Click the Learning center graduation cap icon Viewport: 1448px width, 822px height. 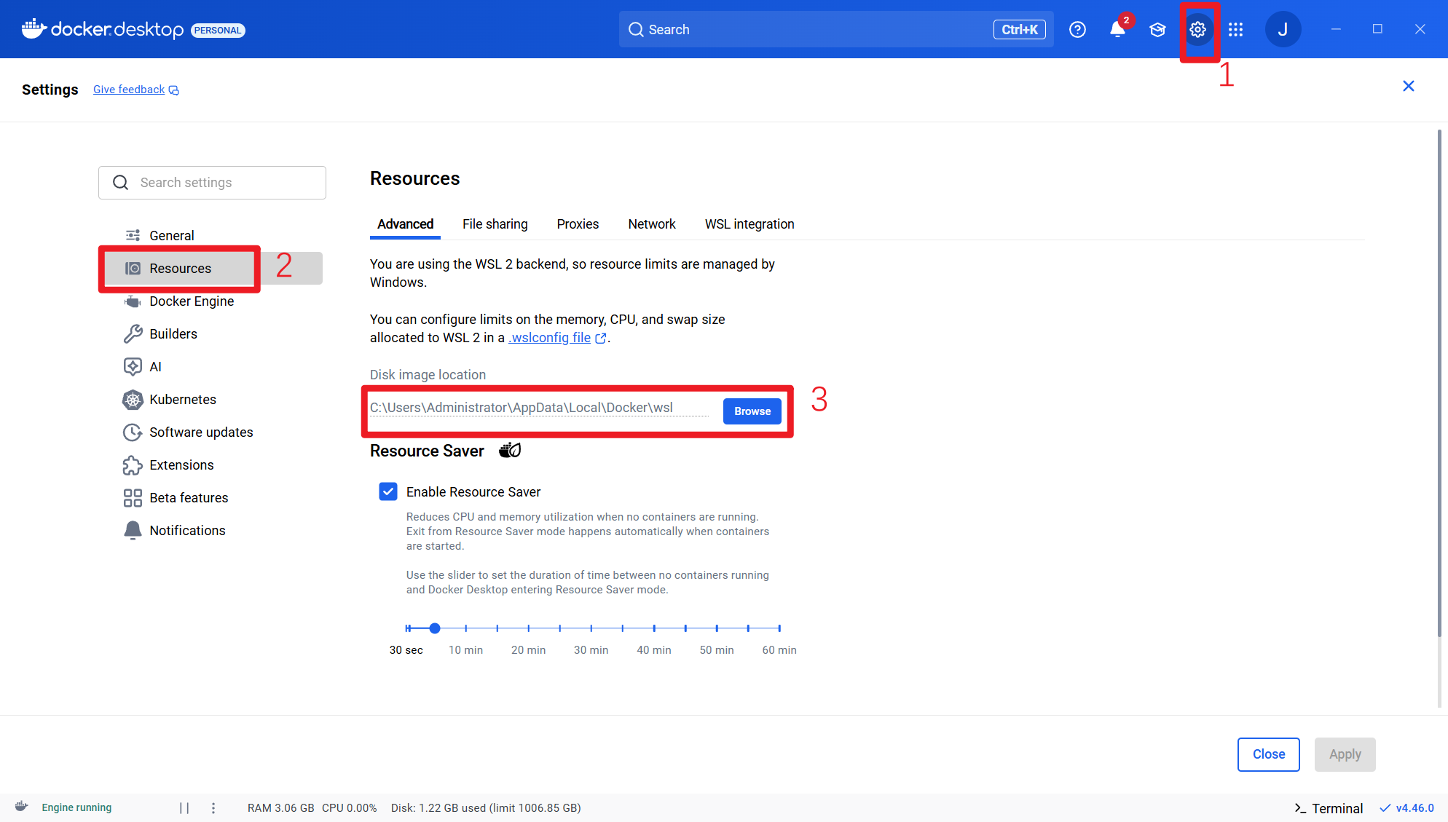click(1157, 30)
